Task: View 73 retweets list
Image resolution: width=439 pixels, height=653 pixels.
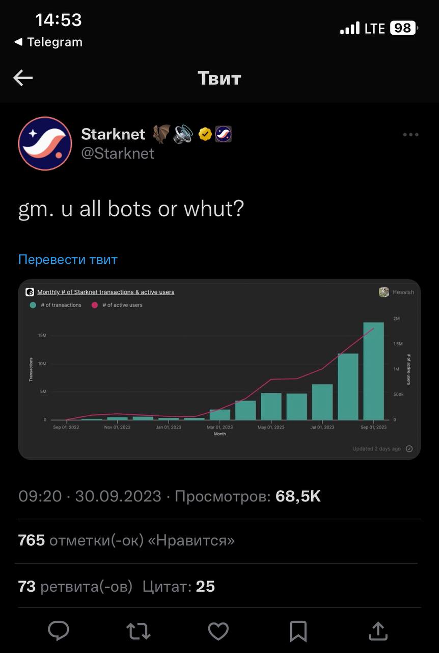Action: coord(75,587)
